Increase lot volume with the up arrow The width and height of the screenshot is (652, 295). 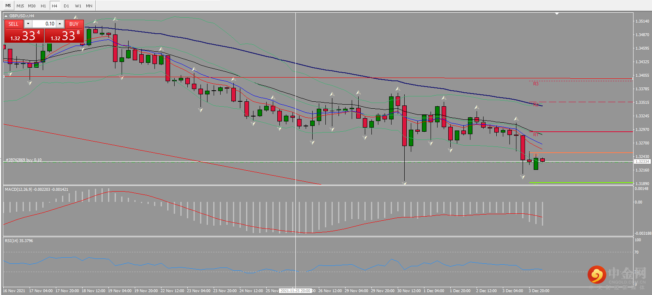point(60,24)
